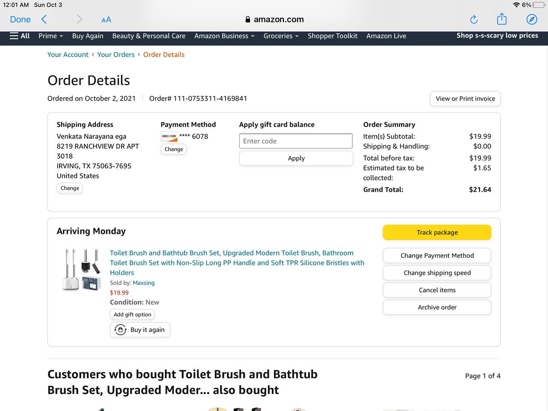Viewport: 548px width, 411px height.
Task: Tap the Discover card logo
Action: pos(169,137)
